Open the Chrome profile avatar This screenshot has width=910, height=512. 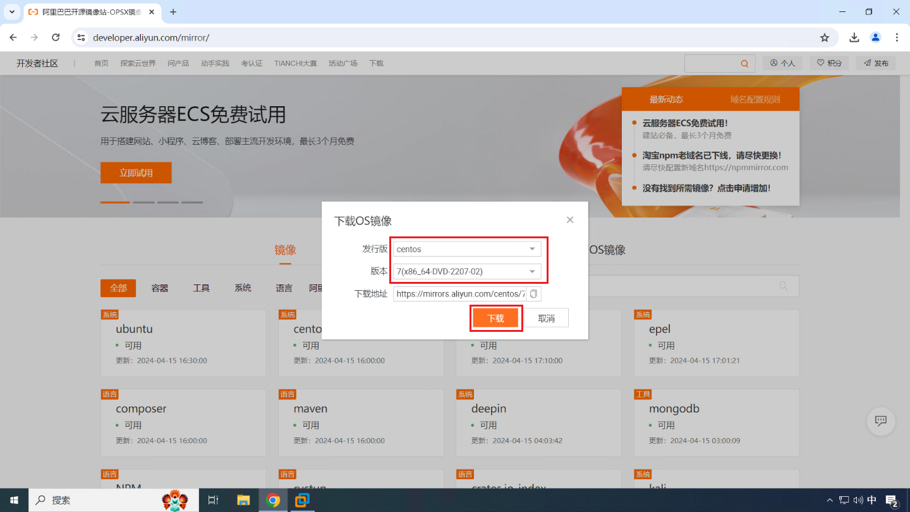(x=875, y=37)
